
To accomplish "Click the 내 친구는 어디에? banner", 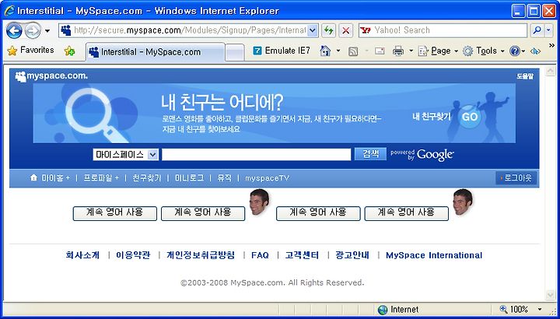I will [x=275, y=113].
